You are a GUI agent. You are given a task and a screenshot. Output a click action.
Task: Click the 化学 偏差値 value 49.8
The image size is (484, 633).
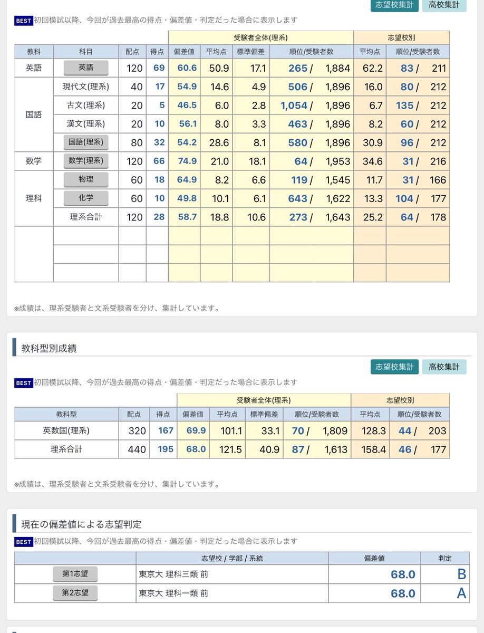(x=187, y=198)
